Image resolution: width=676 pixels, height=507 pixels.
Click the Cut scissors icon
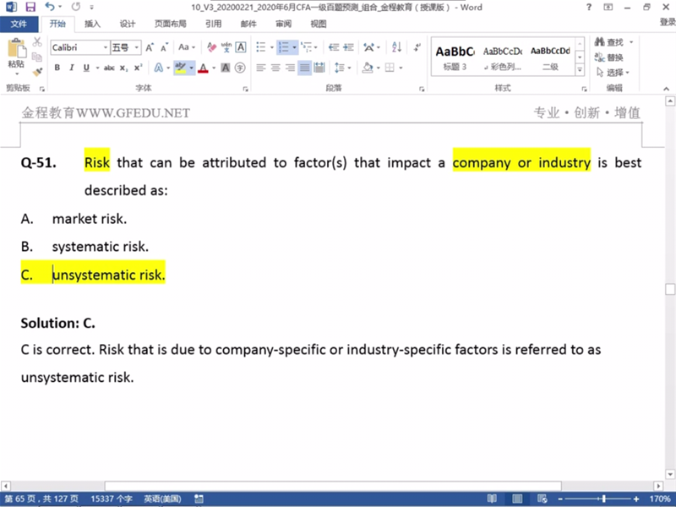tap(37, 42)
